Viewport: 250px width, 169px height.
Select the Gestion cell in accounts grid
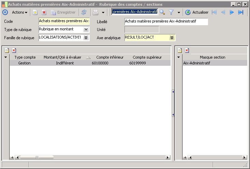[24, 63]
